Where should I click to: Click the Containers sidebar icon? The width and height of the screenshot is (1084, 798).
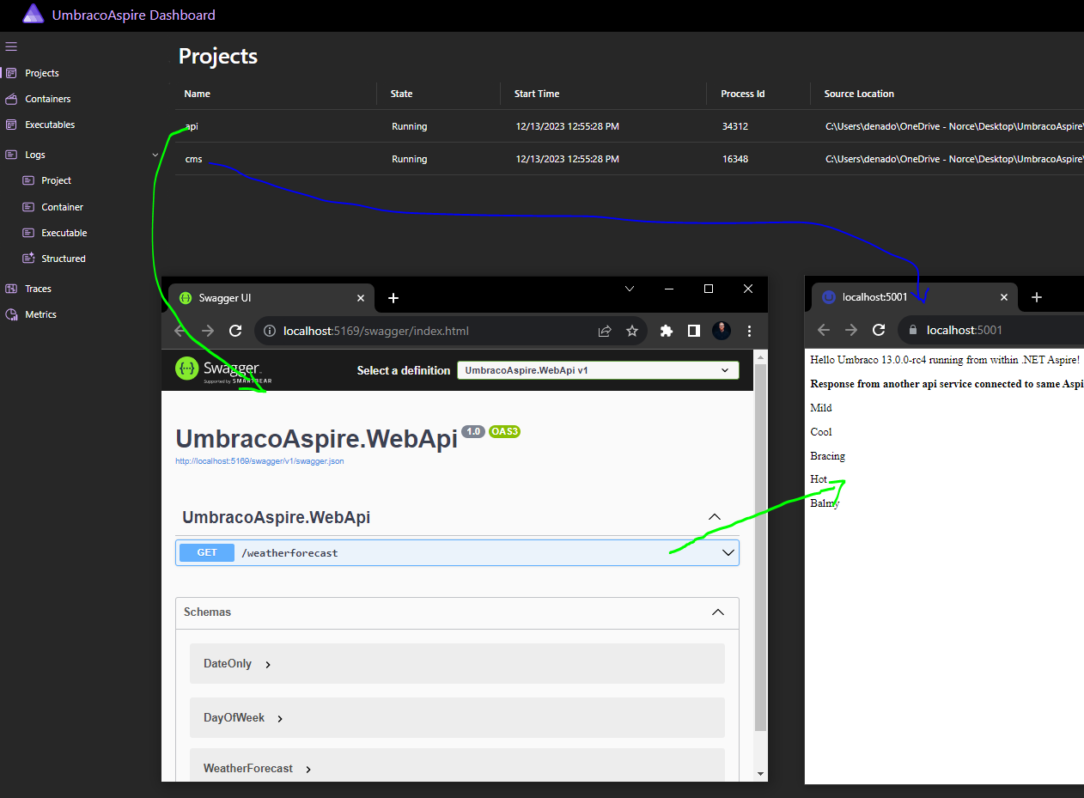[x=11, y=99]
